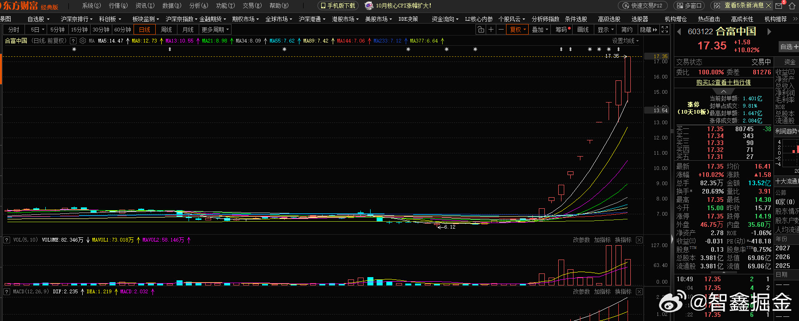Click the first star event marker on chart
This screenshot has width=799, height=321.
point(74,49)
